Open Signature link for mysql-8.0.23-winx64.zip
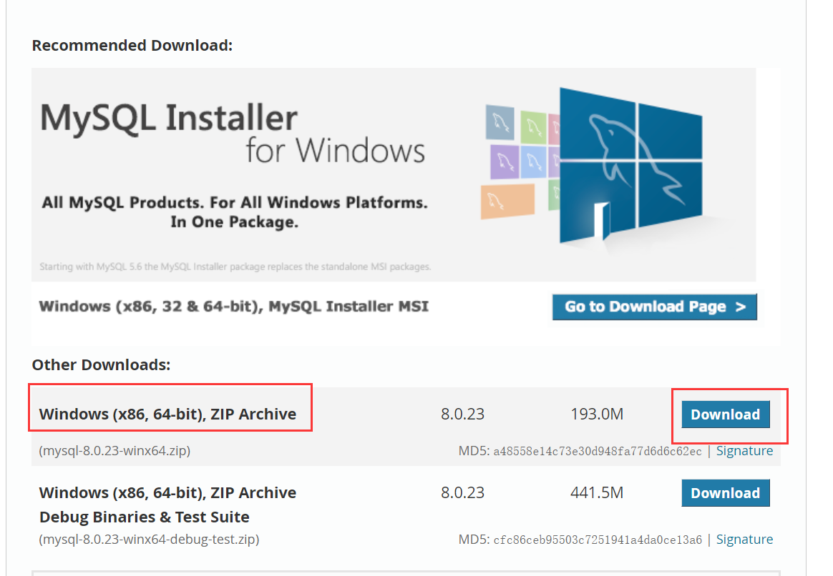Screen dimensions: 833x576 (x=744, y=451)
